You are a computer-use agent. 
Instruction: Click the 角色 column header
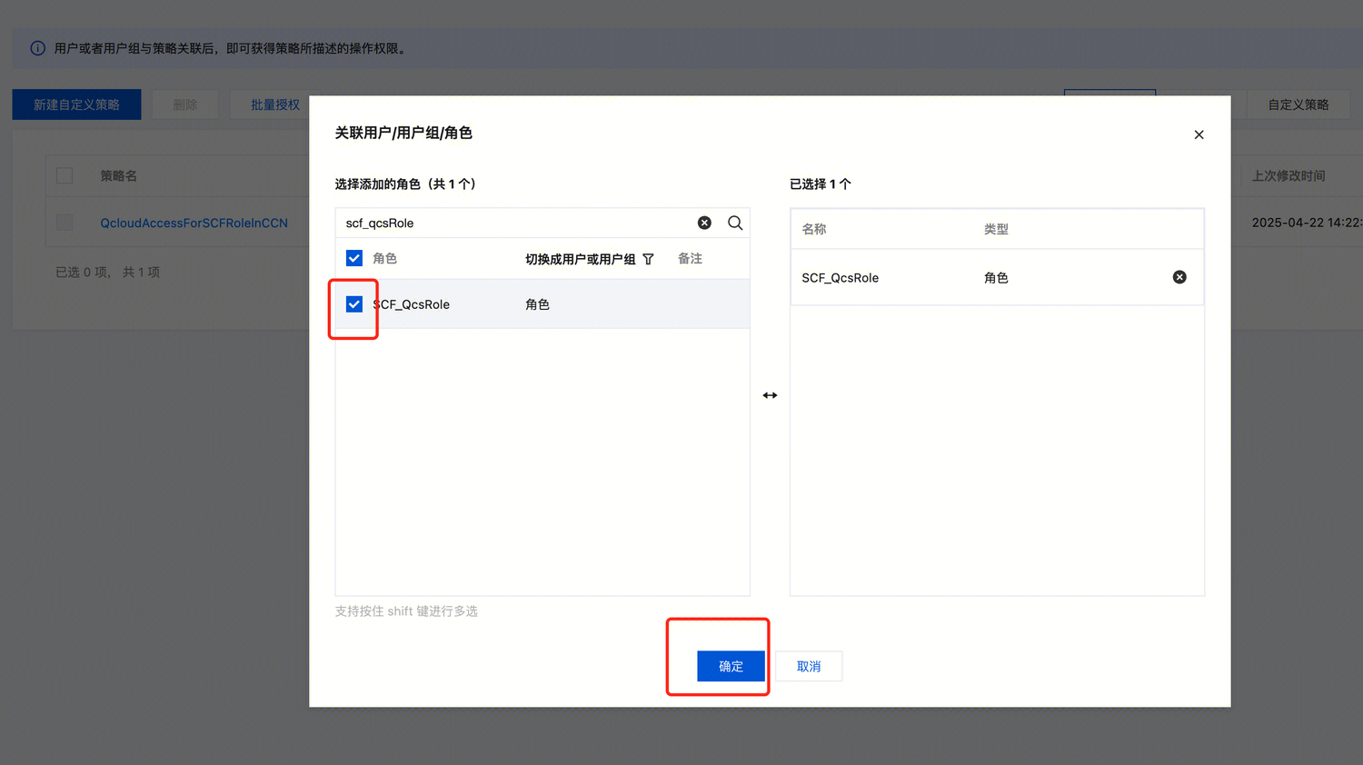click(384, 258)
